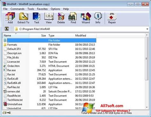Click the Delete toolbar icon
The image size is (151, 117).
pyautogui.click(x=61, y=16)
